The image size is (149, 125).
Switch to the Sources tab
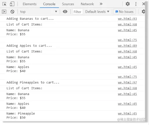click(68, 4)
